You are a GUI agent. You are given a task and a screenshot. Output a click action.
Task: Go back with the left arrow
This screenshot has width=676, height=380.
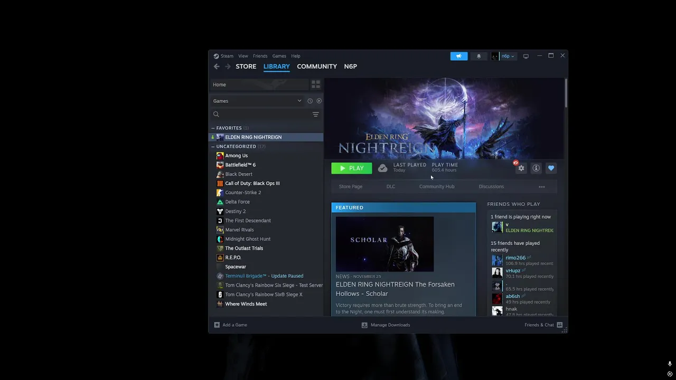point(217,66)
